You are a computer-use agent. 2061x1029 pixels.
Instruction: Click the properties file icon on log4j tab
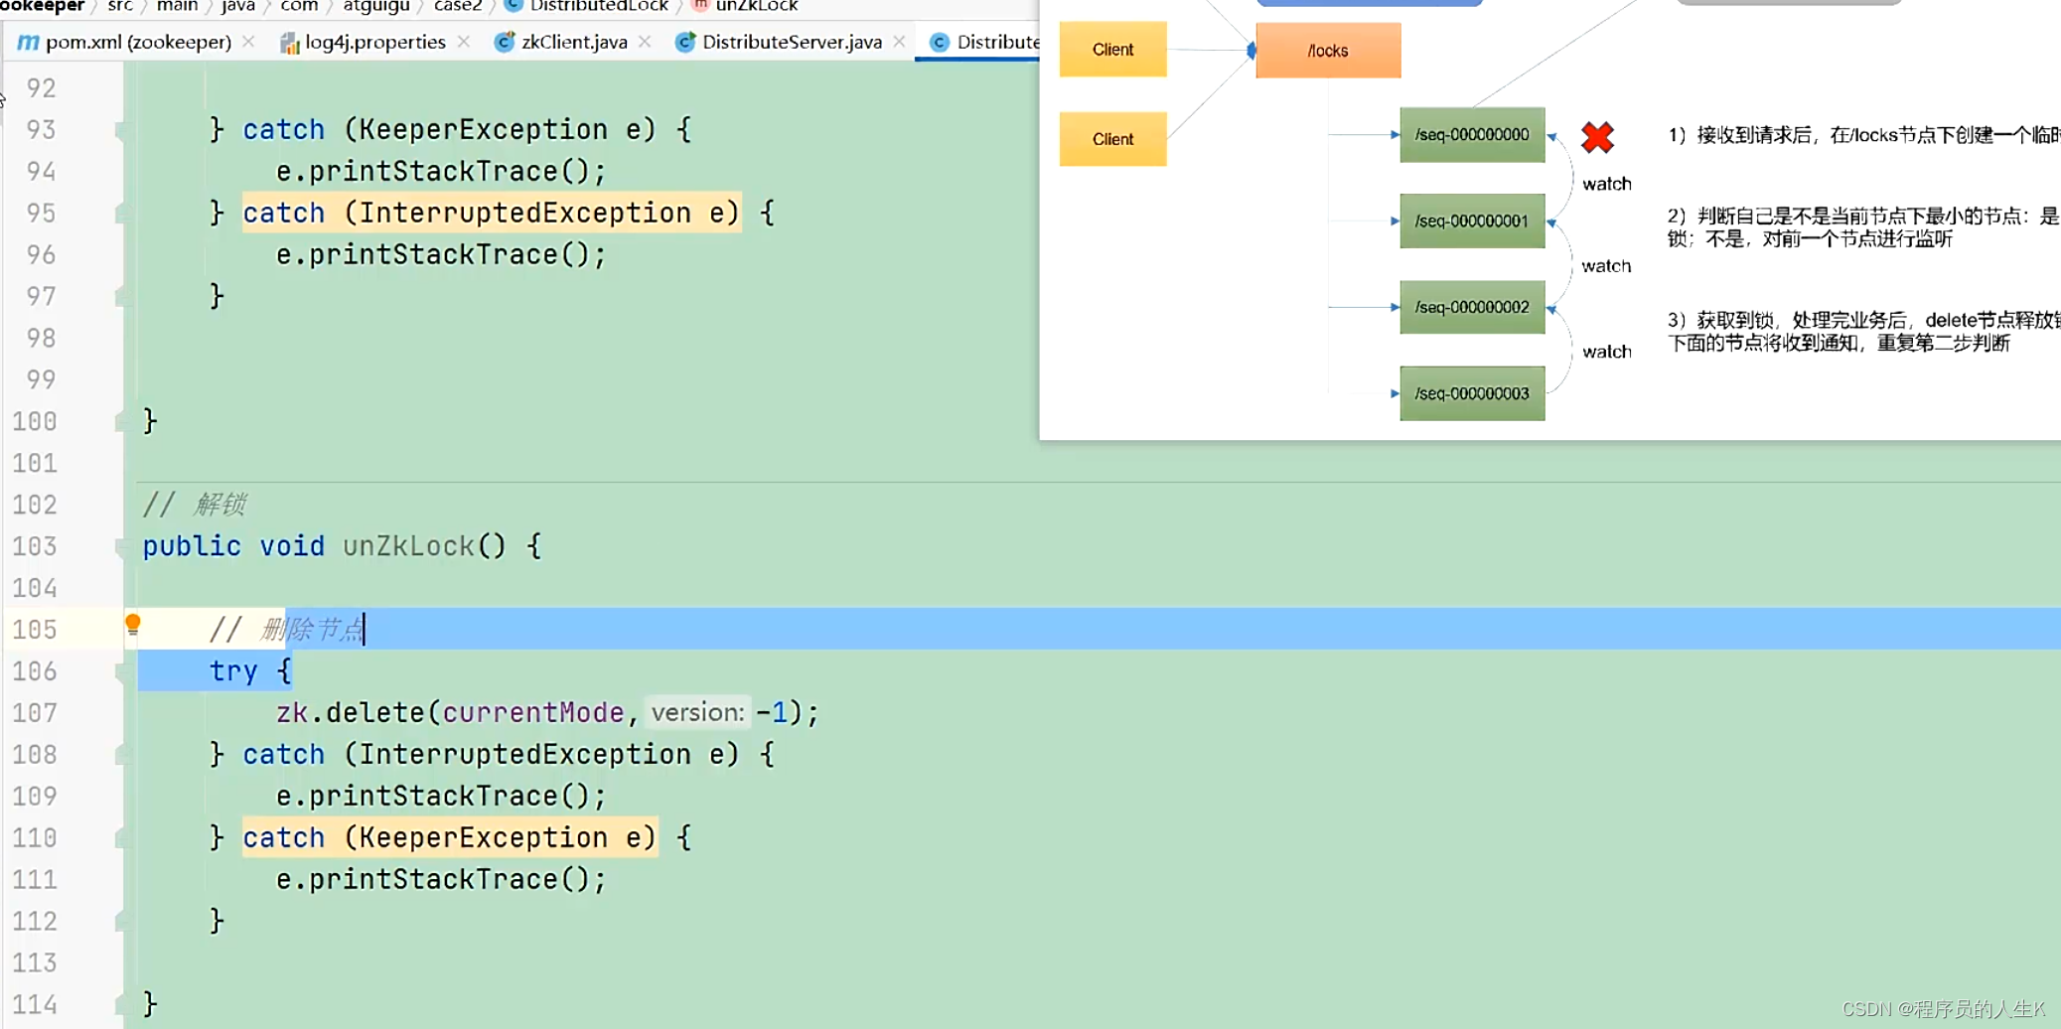point(289,43)
